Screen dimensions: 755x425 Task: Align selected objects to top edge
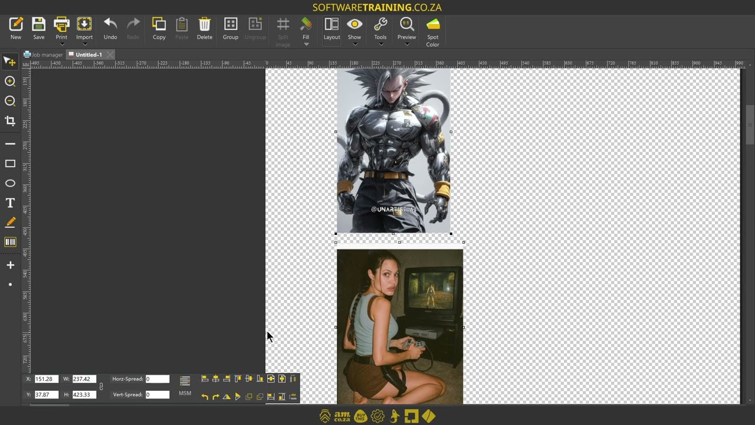[238, 379]
